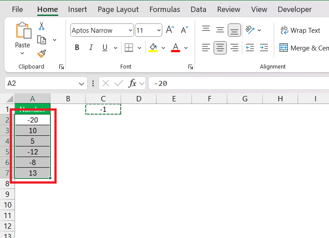The width and height of the screenshot is (329, 238).
Task: Top align cell contents
Action: [206, 30]
